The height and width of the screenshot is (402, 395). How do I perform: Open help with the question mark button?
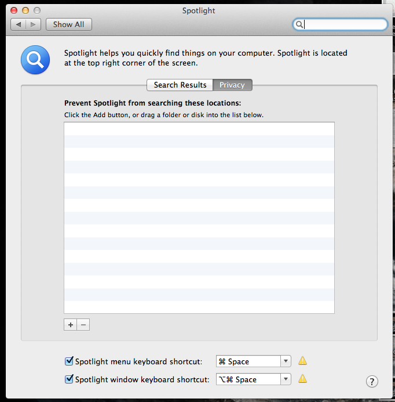(372, 382)
